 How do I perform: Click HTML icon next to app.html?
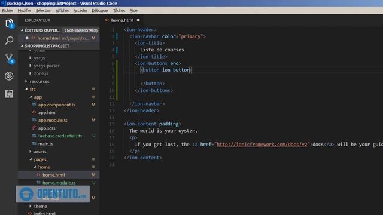[34, 112]
